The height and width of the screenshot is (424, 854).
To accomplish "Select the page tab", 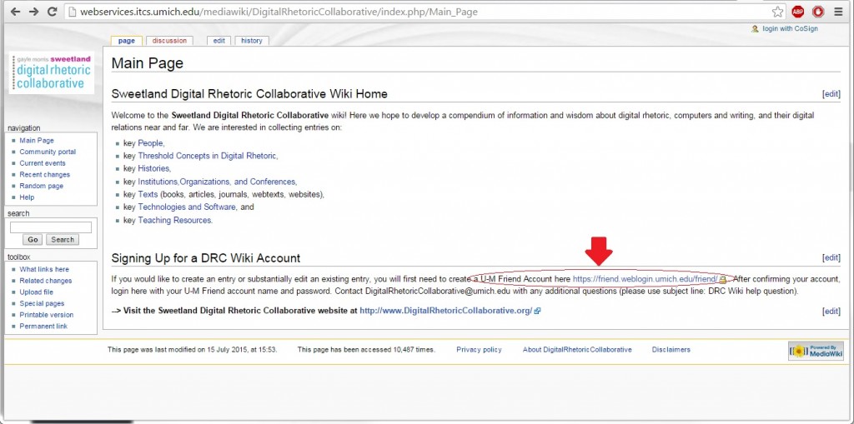I will click(127, 41).
